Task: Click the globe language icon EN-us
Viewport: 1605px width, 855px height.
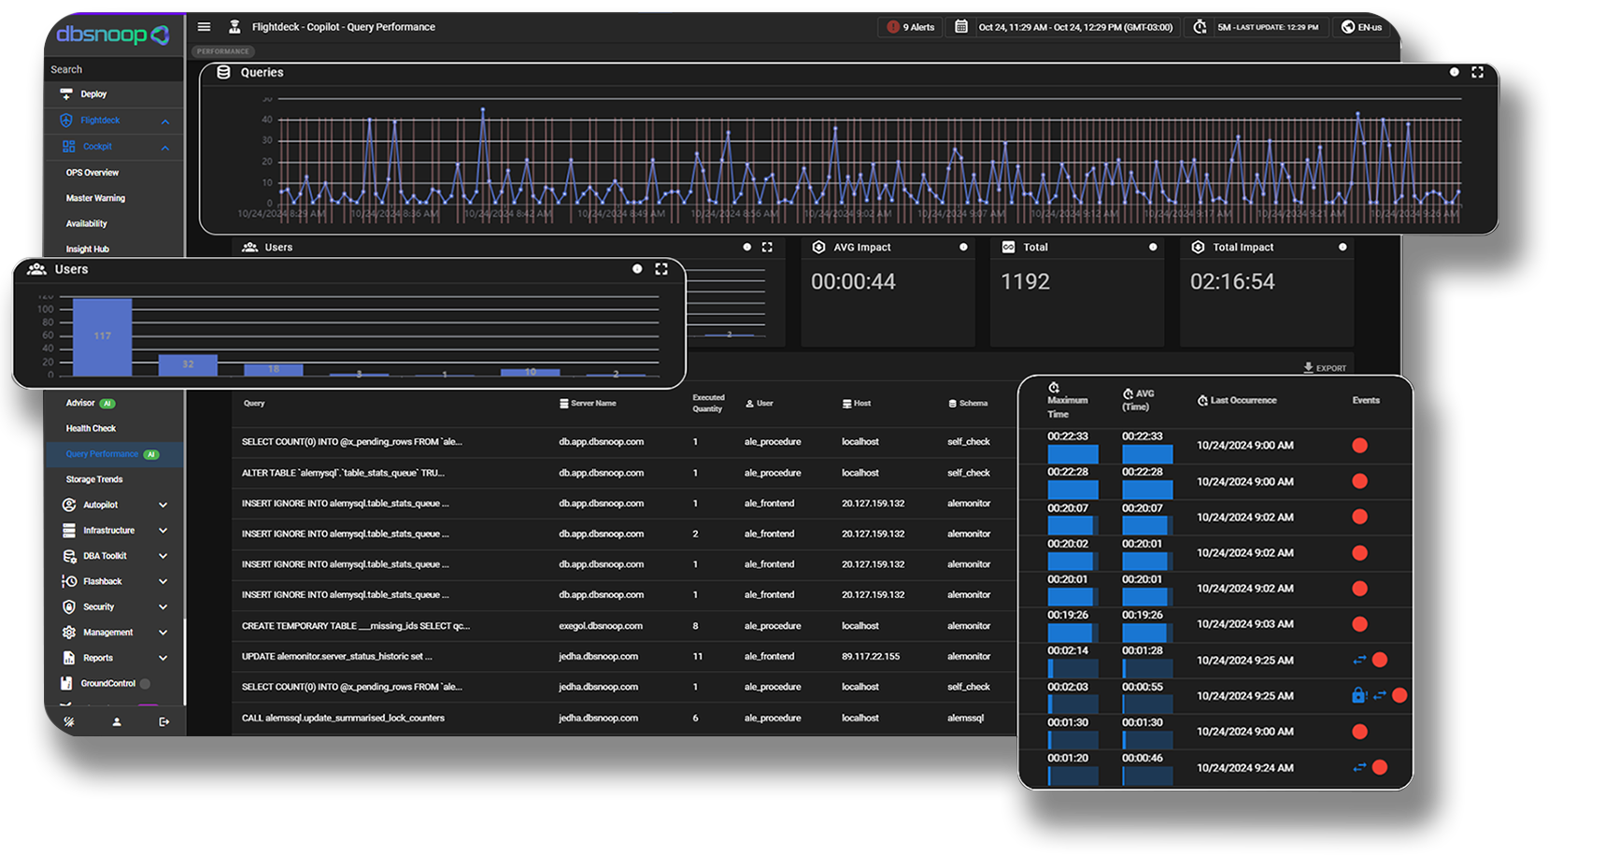Action: (1348, 27)
